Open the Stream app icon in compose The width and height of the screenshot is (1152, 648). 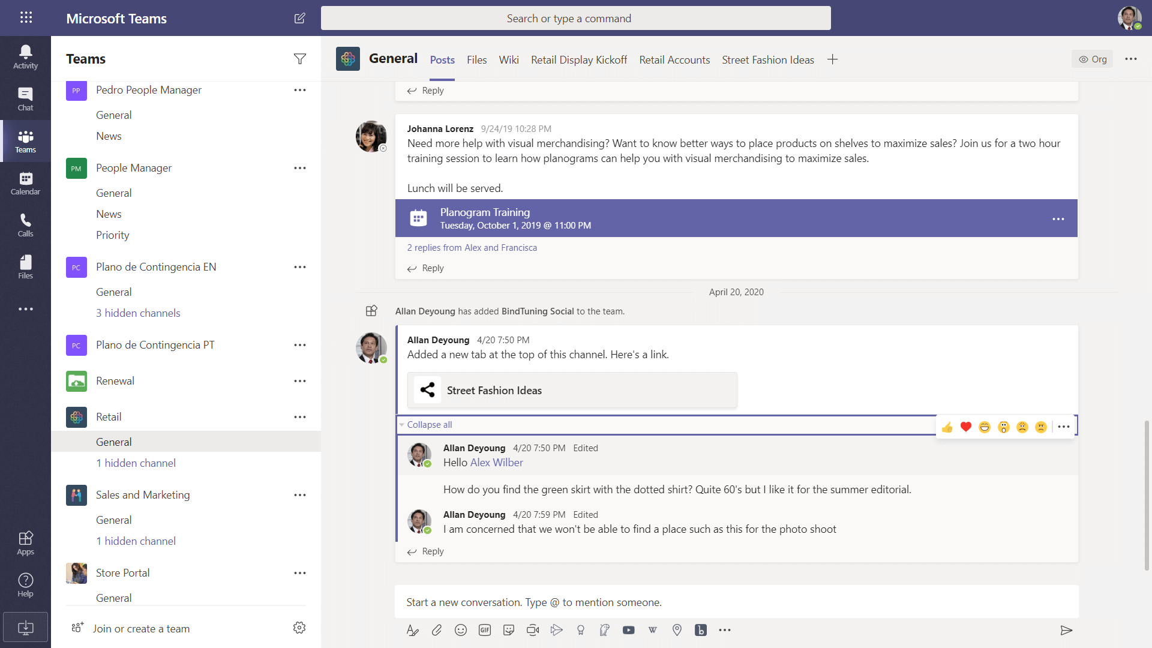tap(557, 630)
